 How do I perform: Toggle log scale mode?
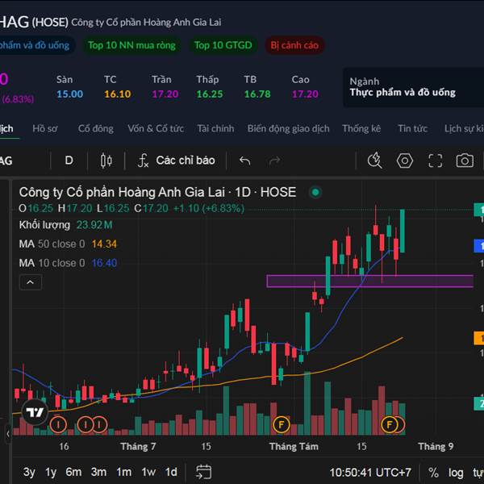click(456, 473)
